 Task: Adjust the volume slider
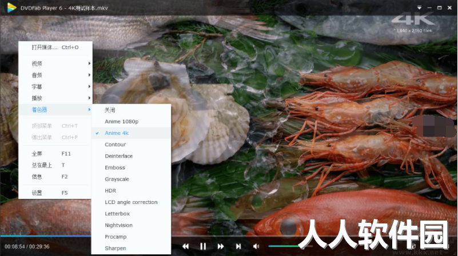pos(289,246)
